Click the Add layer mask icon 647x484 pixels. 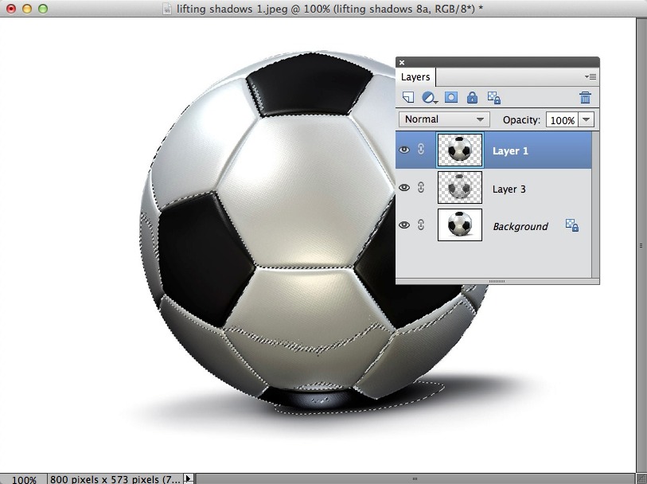click(x=451, y=98)
